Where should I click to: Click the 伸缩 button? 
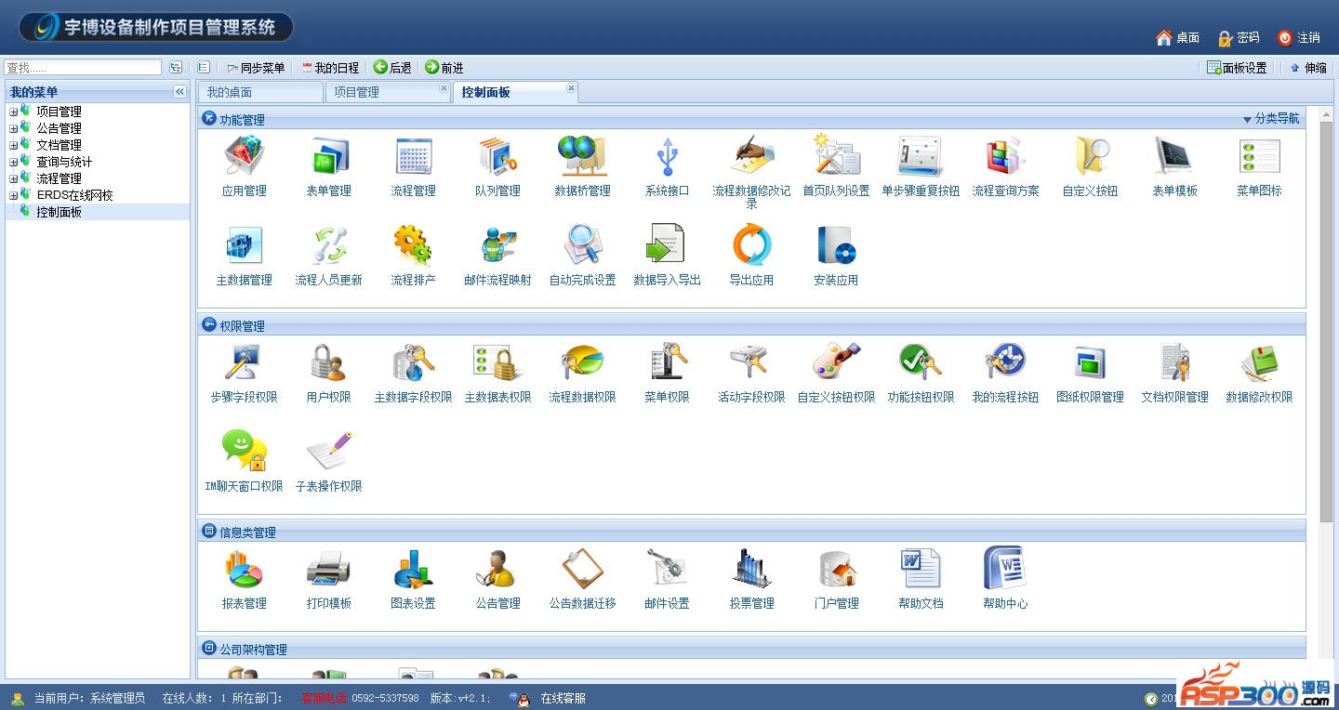tap(1307, 68)
